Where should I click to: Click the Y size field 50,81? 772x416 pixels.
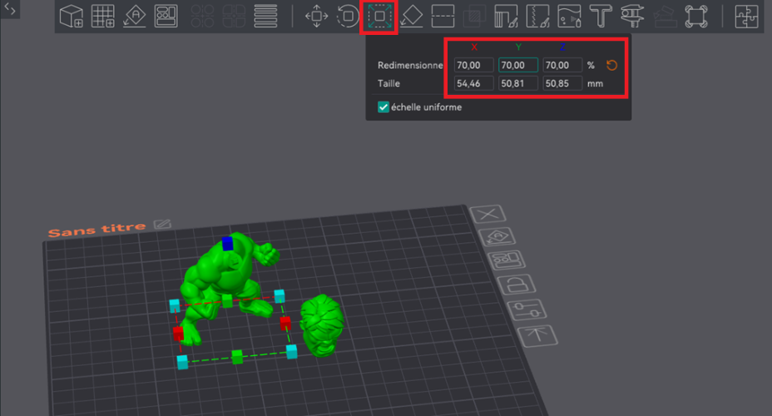[x=517, y=83]
